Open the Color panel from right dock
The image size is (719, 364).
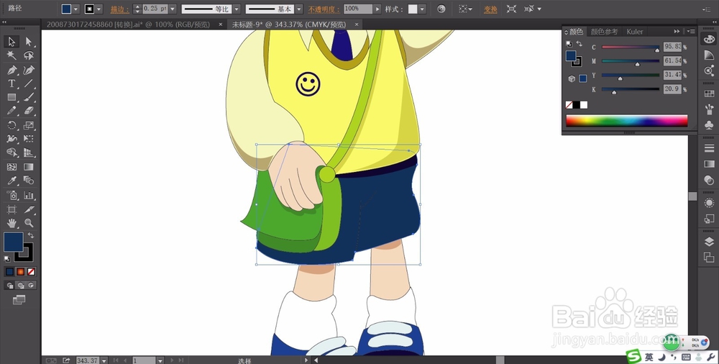[709, 40]
